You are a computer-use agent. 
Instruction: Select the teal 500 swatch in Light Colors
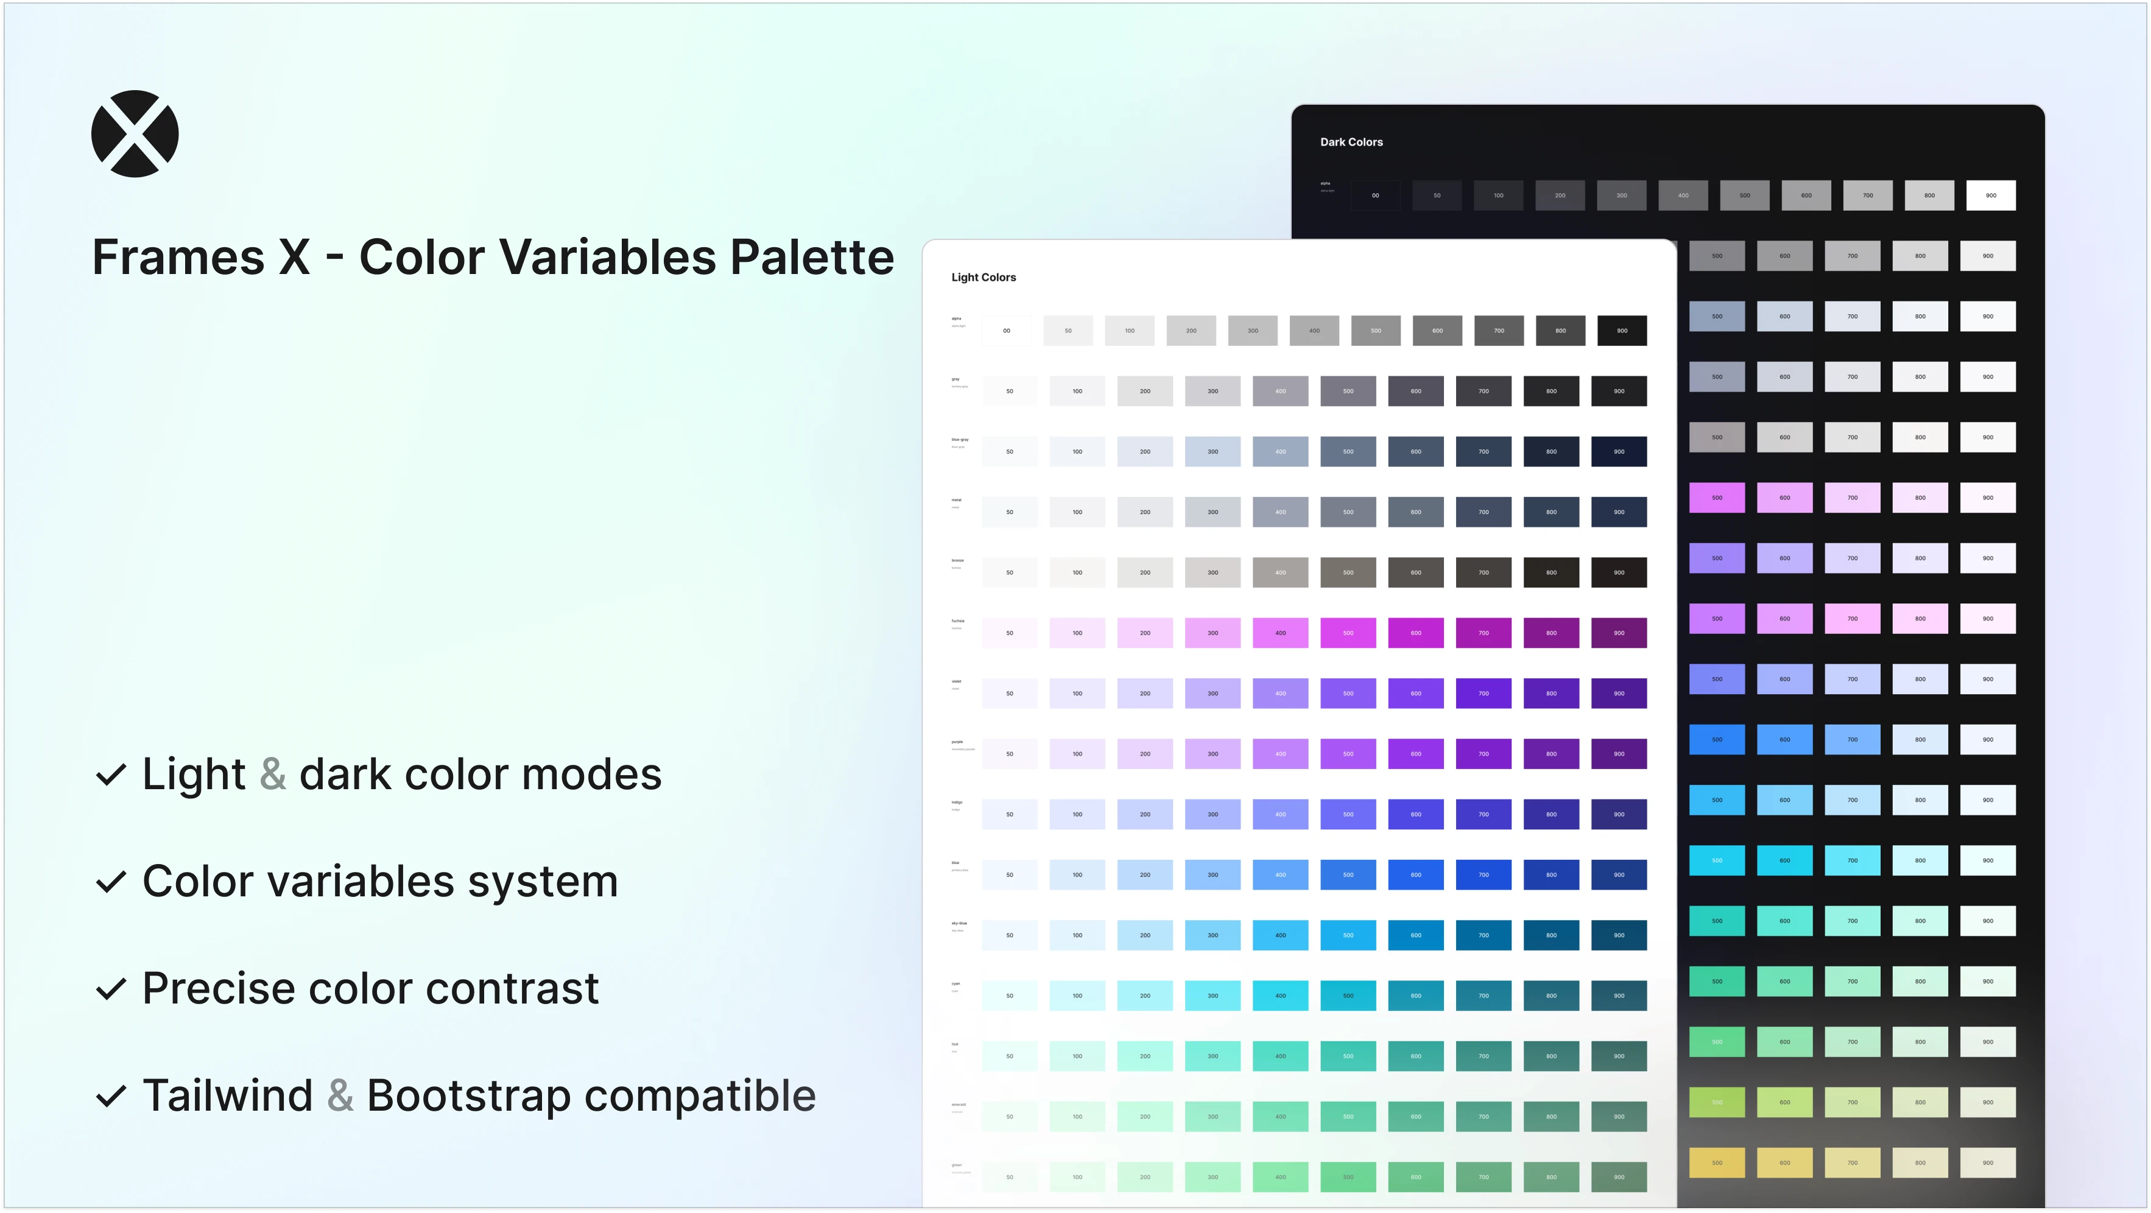point(1348,1057)
